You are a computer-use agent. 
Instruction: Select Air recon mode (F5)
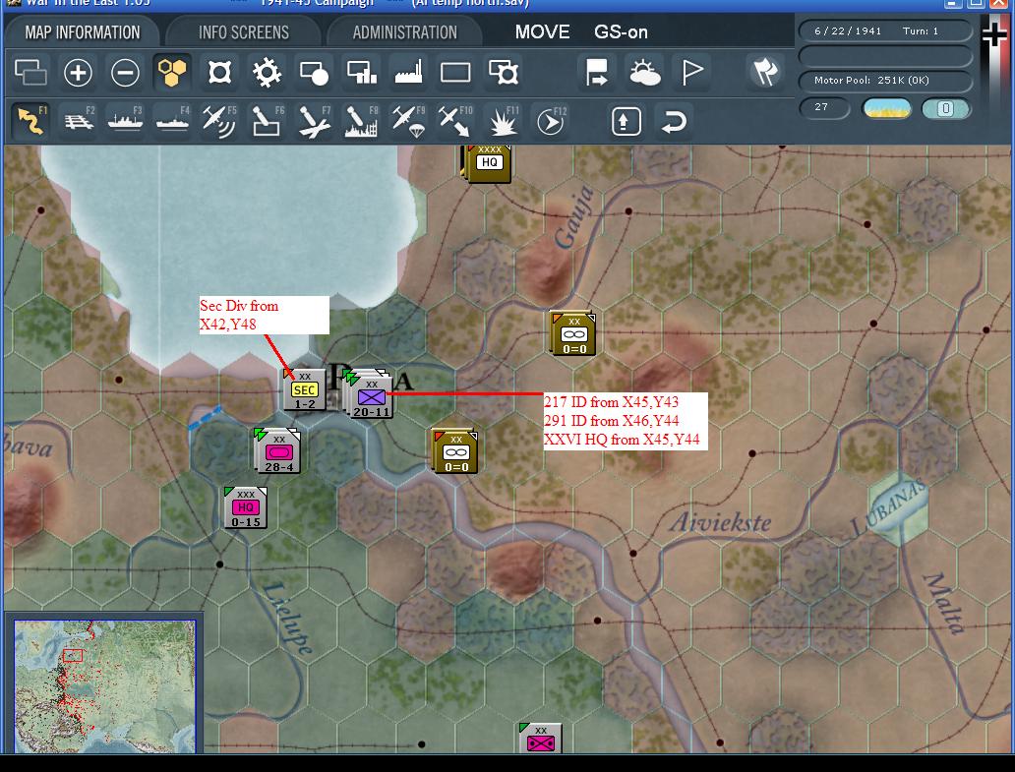(219, 121)
